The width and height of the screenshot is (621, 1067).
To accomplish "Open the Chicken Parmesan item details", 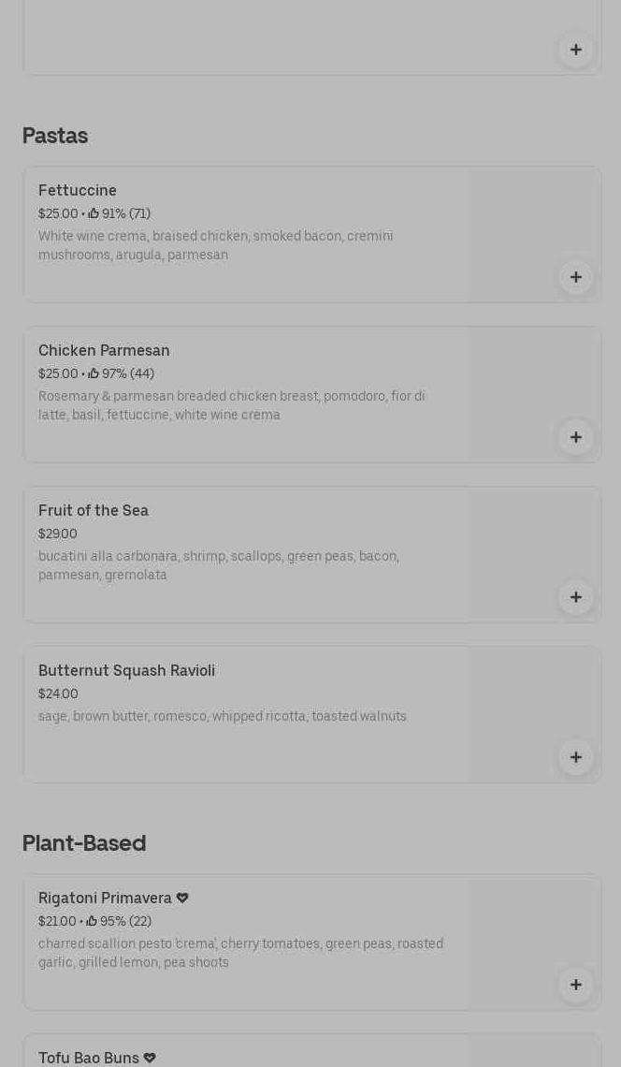I will (x=104, y=351).
